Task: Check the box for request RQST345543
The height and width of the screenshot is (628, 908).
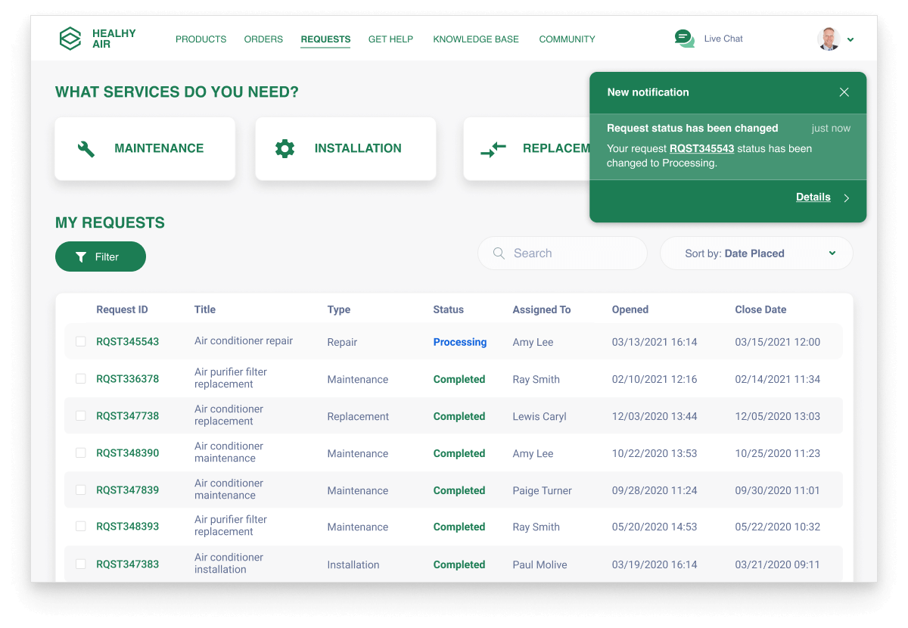Action: pos(81,342)
